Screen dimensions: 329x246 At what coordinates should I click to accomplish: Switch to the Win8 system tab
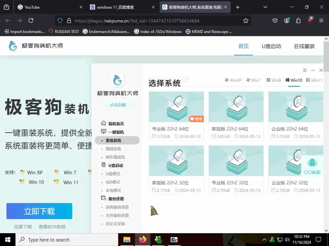pyautogui.click(x=274, y=80)
